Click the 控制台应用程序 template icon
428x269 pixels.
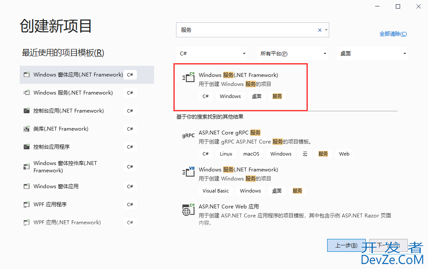point(27,147)
